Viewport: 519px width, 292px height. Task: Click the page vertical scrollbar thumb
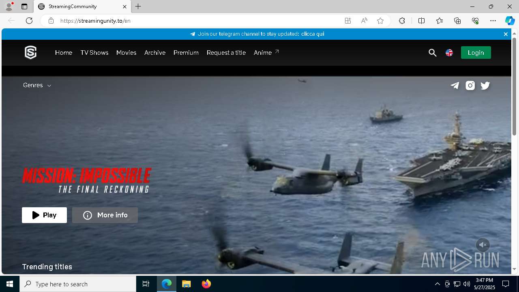(x=514, y=86)
